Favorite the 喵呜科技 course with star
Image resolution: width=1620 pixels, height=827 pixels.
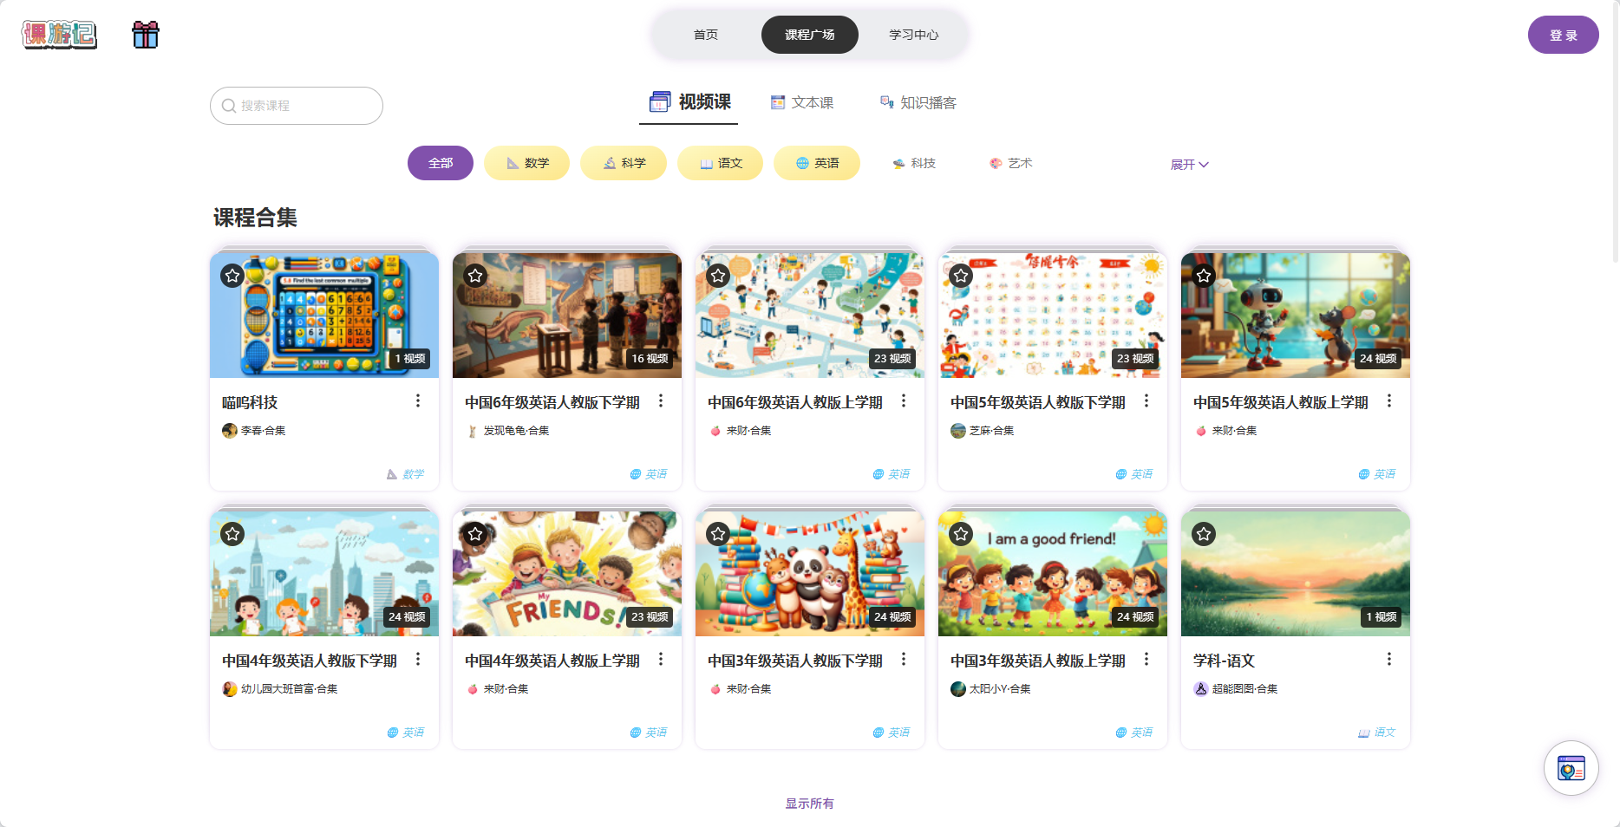232,276
